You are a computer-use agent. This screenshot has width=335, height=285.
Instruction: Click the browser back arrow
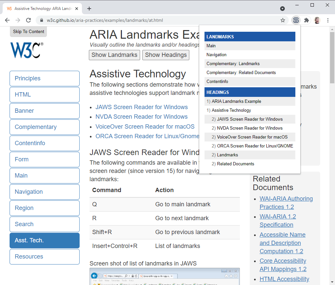click(7, 20)
